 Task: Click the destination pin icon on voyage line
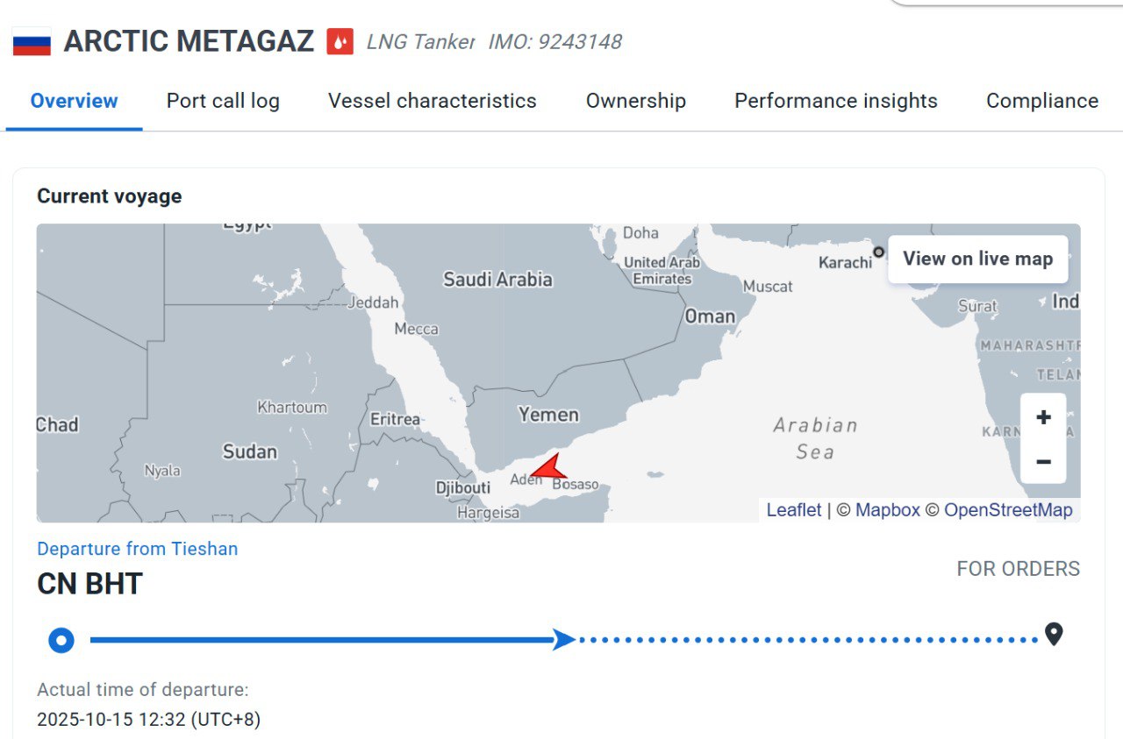coord(1054,634)
